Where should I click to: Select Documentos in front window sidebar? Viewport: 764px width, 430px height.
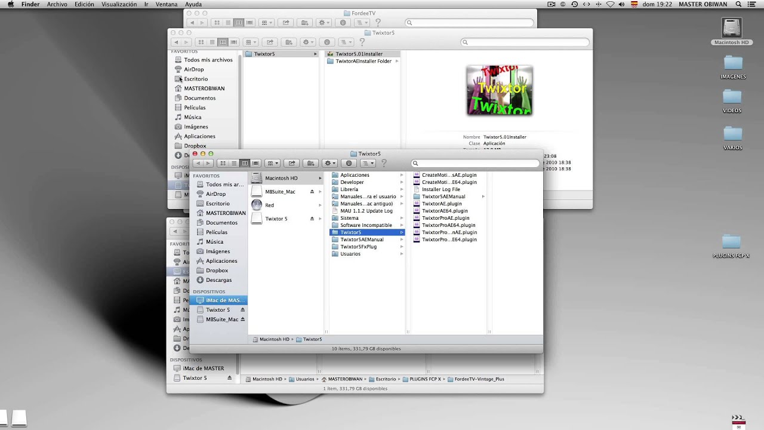(x=218, y=223)
